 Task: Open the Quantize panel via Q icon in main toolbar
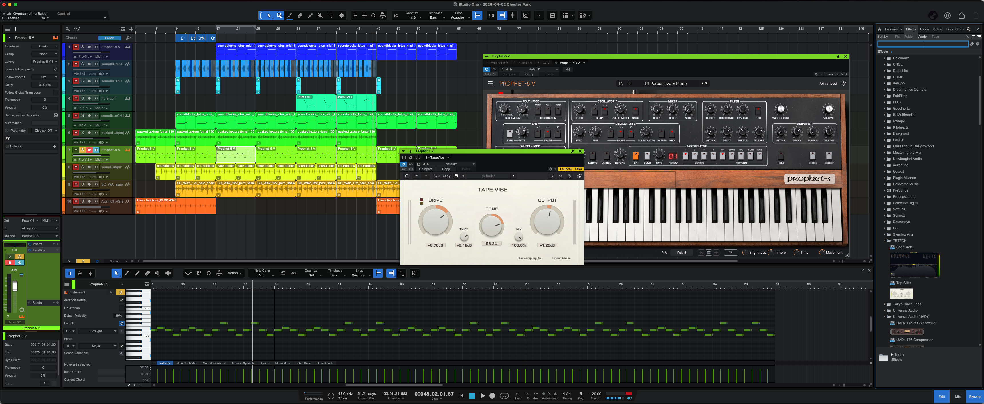click(x=373, y=16)
